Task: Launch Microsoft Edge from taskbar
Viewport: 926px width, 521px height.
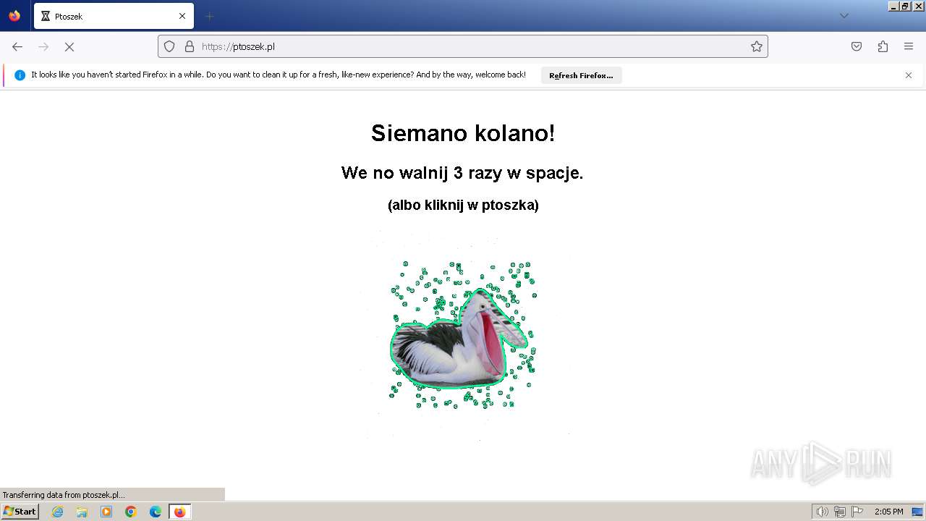Action: pyautogui.click(x=156, y=512)
